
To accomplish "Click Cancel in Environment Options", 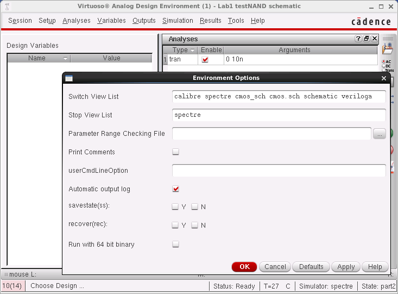I will [x=275, y=267].
